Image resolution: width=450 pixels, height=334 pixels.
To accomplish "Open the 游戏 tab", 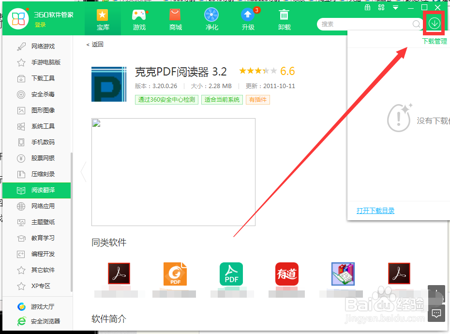I will (139, 19).
